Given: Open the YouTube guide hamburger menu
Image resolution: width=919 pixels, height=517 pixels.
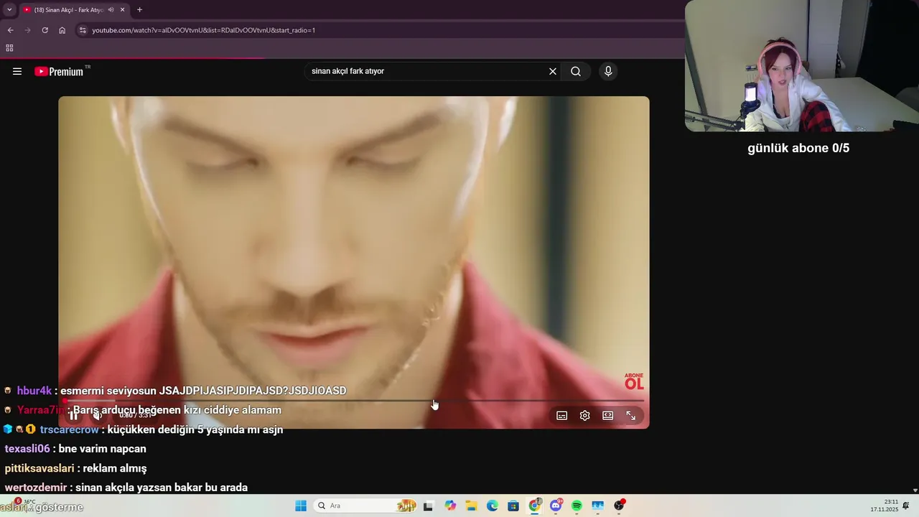Looking at the screenshot, I should point(17,71).
